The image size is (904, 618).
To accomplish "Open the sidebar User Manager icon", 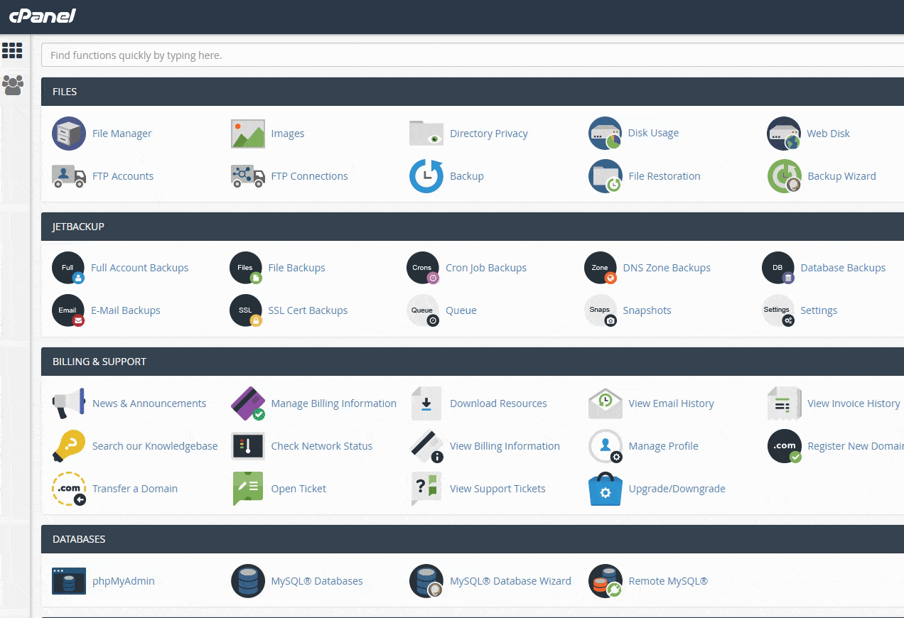I will click(x=13, y=85).
